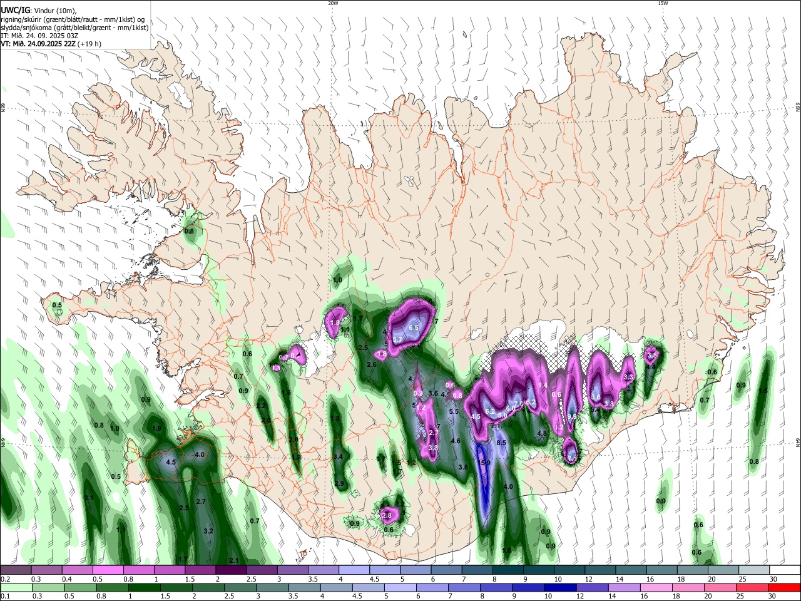Select the bottom-row legend swatch labeled 7
The width and height of the screenshot is (801, 601).
tap(464, 588)
